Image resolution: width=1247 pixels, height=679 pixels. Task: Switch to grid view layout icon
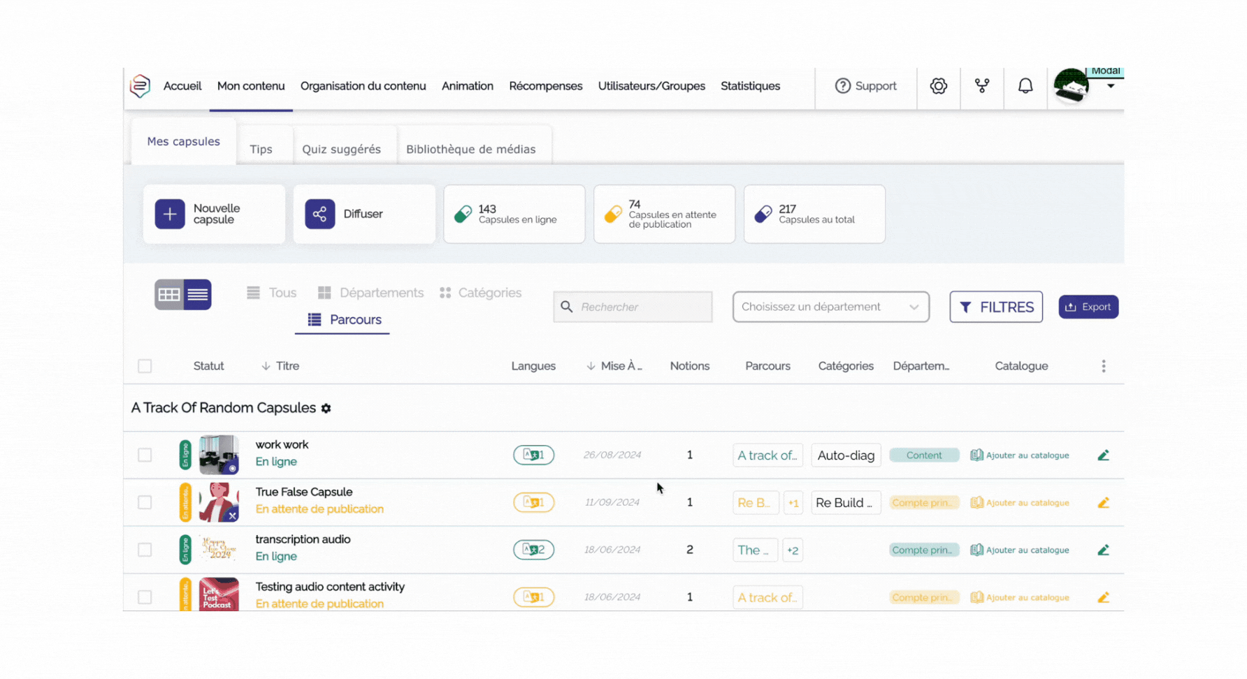tap(169, 295)
